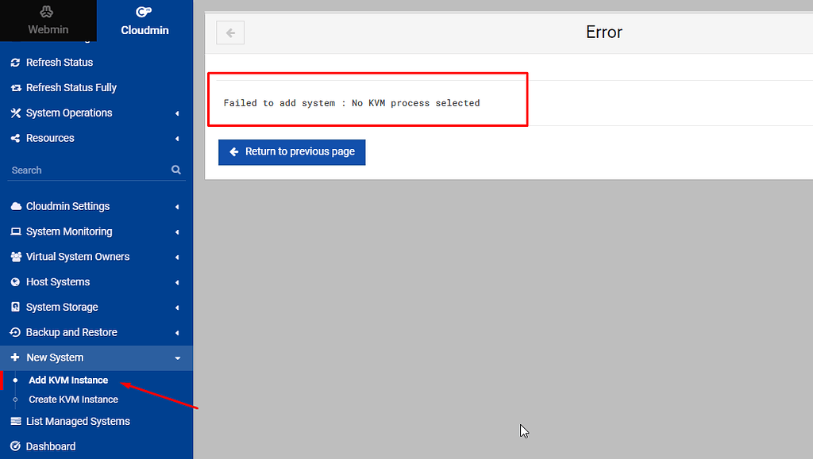Click the Host Systems globe icon
The width and height of the screenshot is (813, 459).
click(x=14, y=281)
